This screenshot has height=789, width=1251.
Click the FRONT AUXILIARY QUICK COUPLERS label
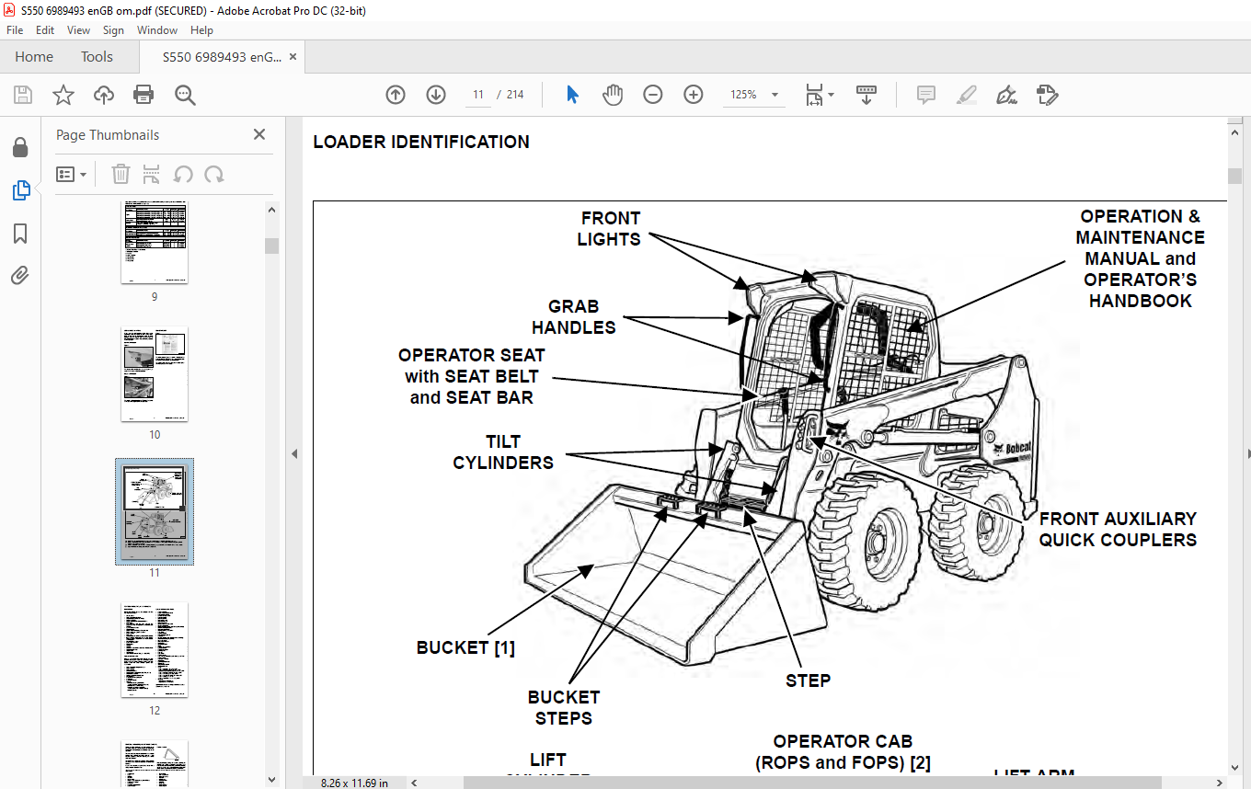[x=1118, y=530]
